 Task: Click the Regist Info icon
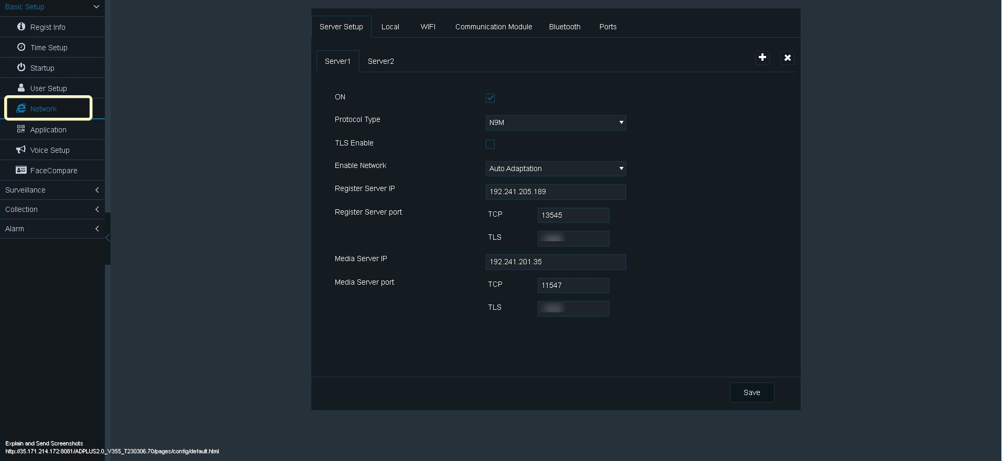click(21, 26)
